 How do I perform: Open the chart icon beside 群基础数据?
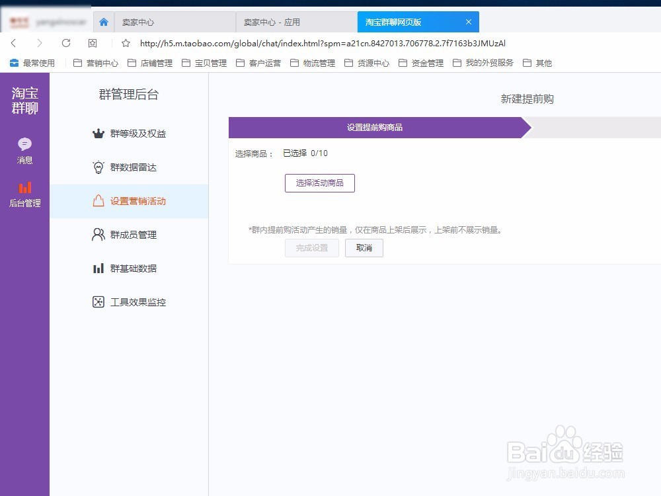coord(97,268)
